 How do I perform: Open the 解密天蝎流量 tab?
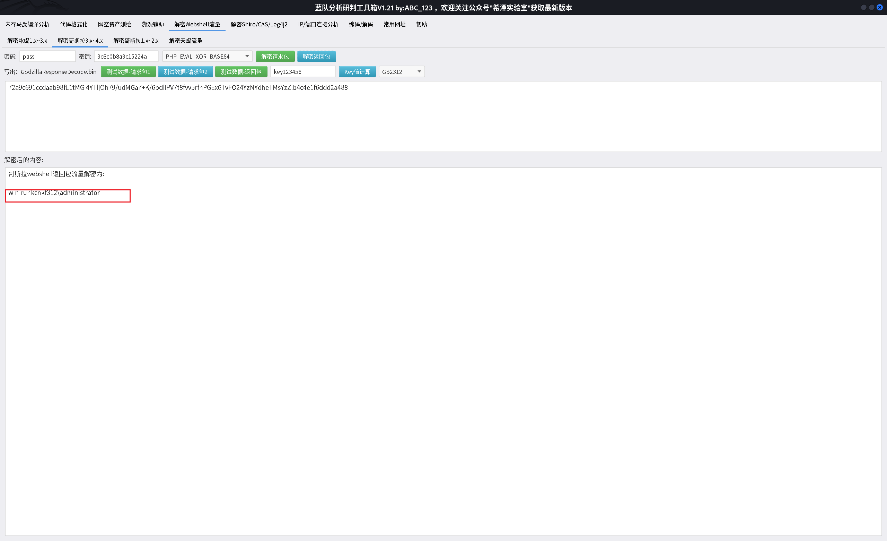(185, 41)
